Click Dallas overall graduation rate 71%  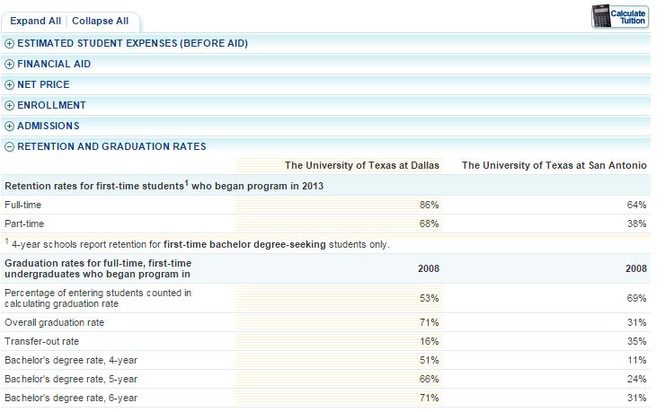pyautogui.click(x=430, y=322)
